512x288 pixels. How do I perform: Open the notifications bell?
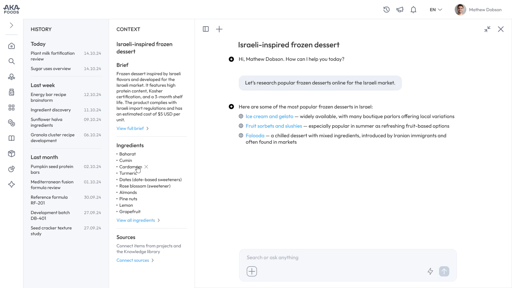pyautogui.click(x=413, y=10)
